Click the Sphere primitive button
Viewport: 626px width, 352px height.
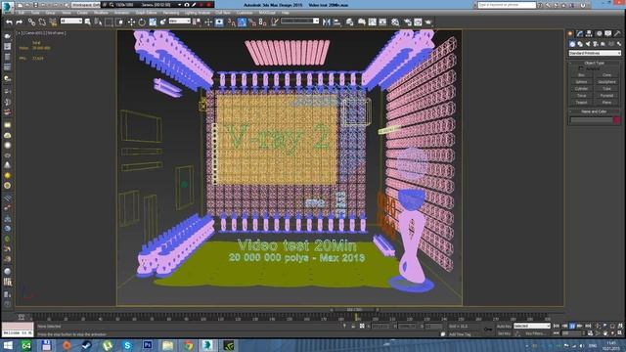[x=581, y=82]
